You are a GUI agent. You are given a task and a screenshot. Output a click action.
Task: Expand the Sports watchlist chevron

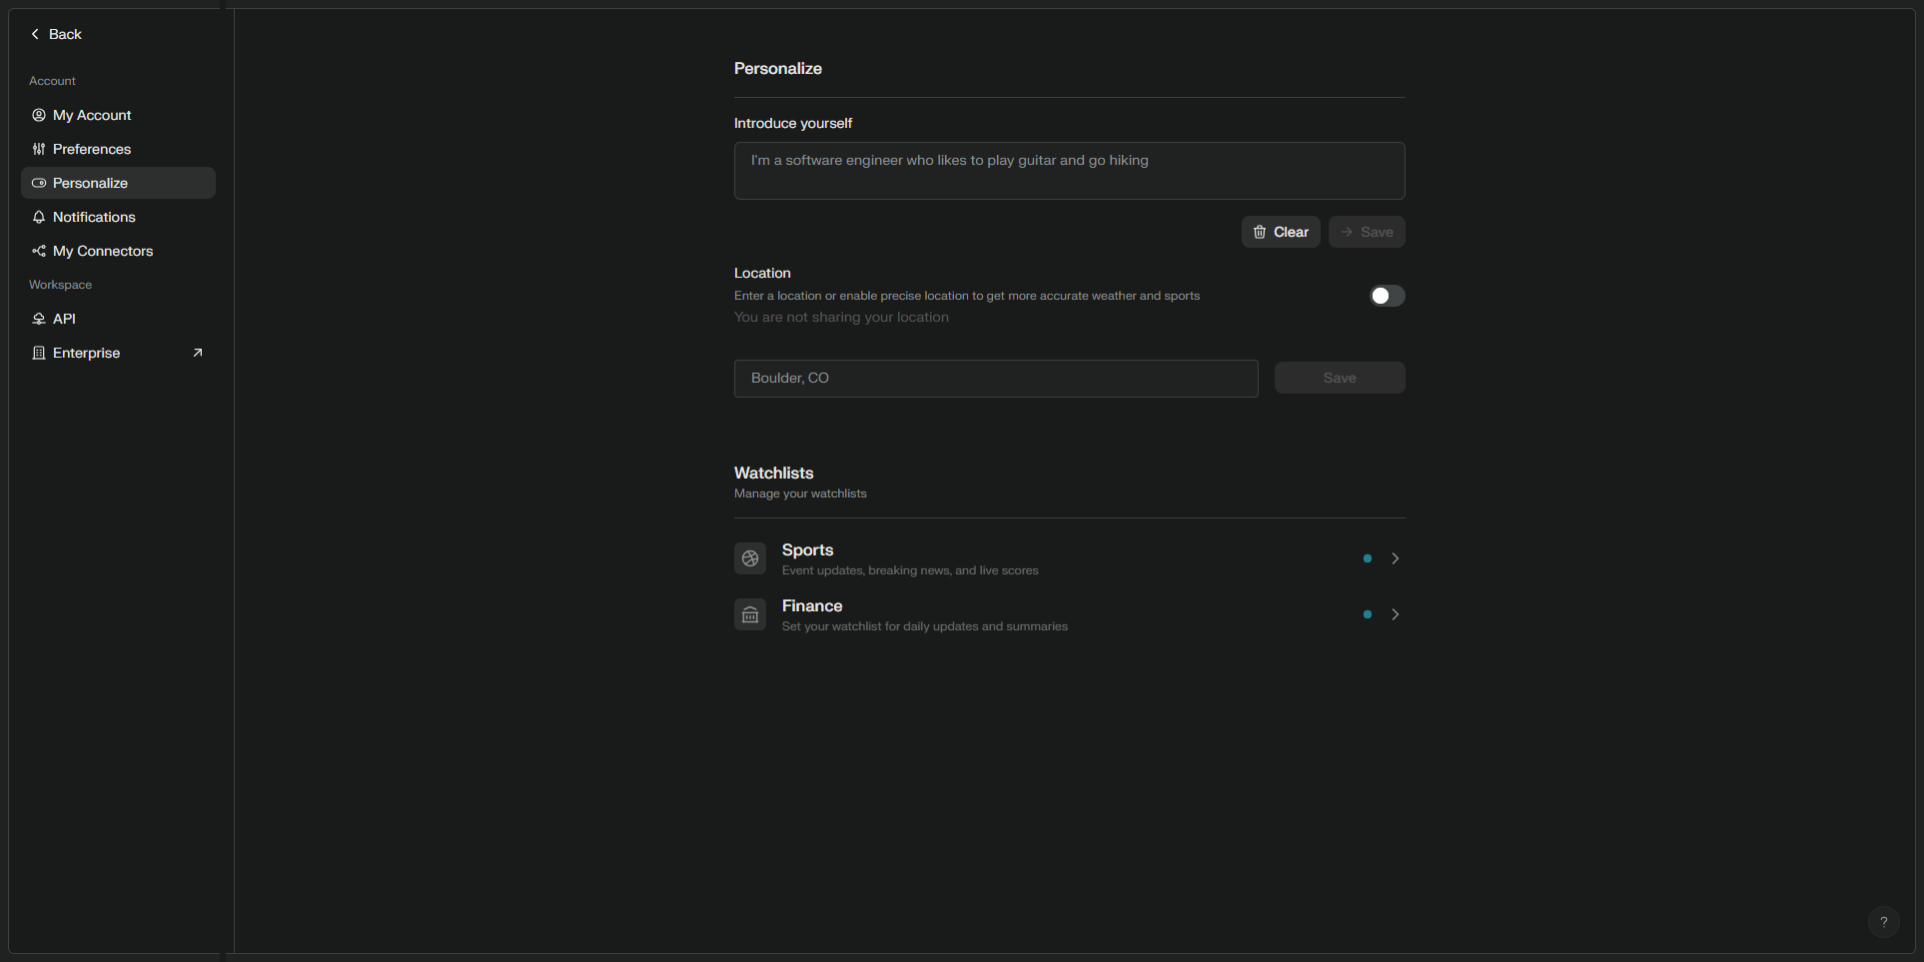pyautogui.click(x=1396, y=558)
